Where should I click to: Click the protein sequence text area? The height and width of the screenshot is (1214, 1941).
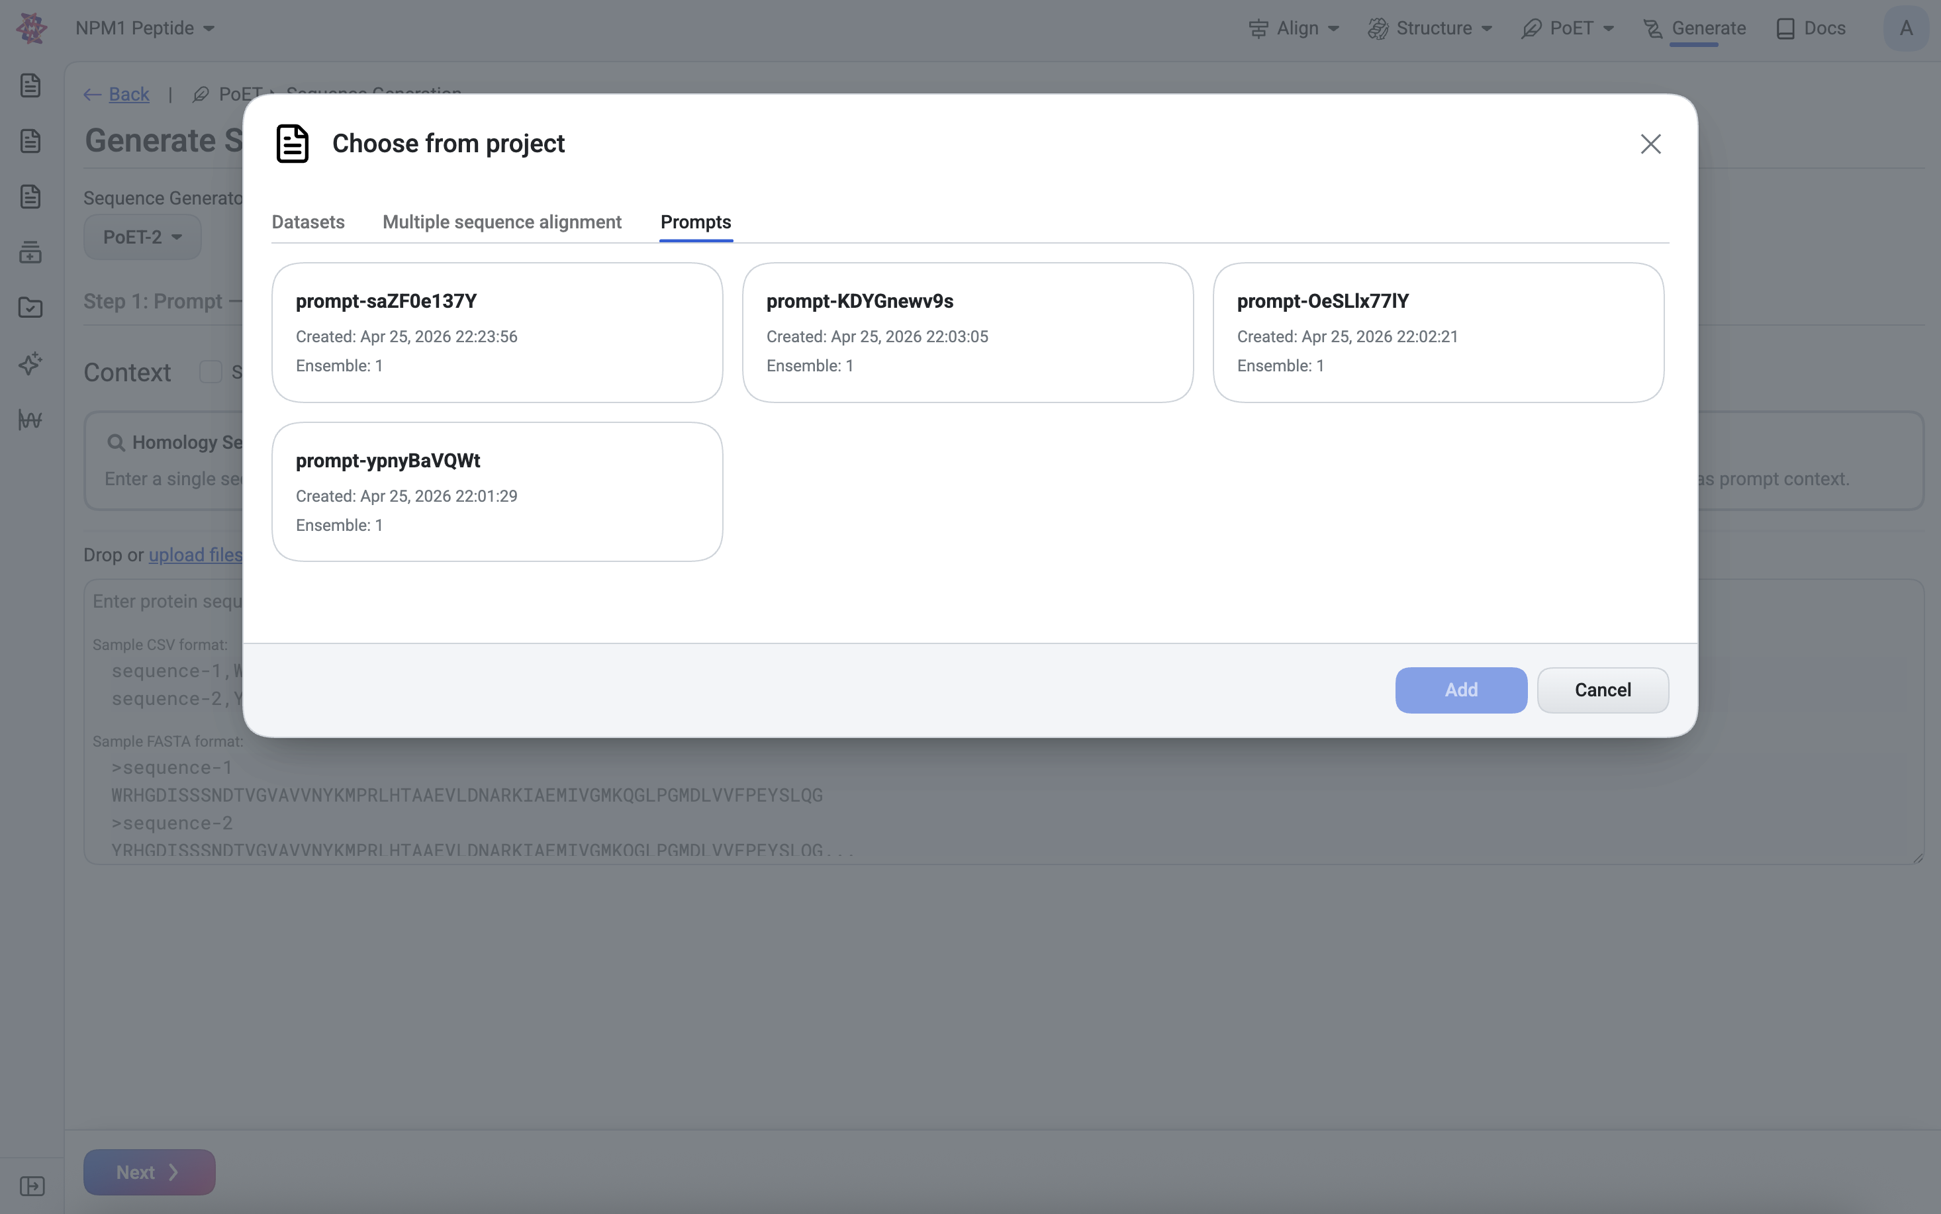click(x=1004, y=722)
